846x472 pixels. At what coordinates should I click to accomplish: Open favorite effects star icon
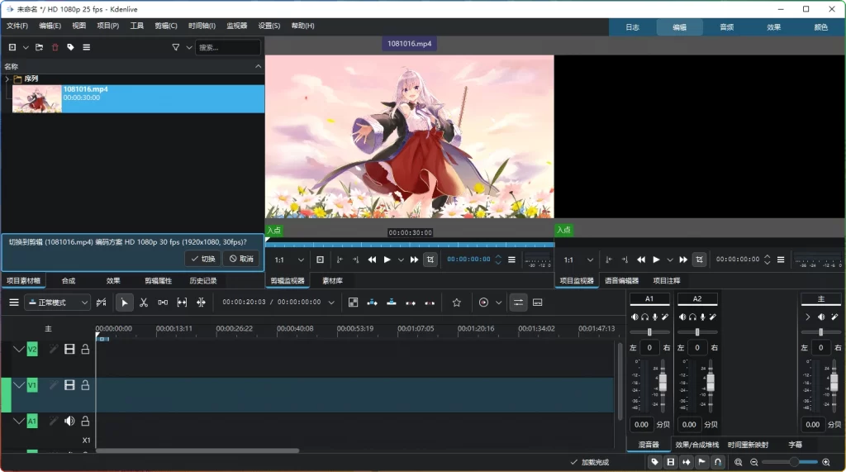[456, 303]
